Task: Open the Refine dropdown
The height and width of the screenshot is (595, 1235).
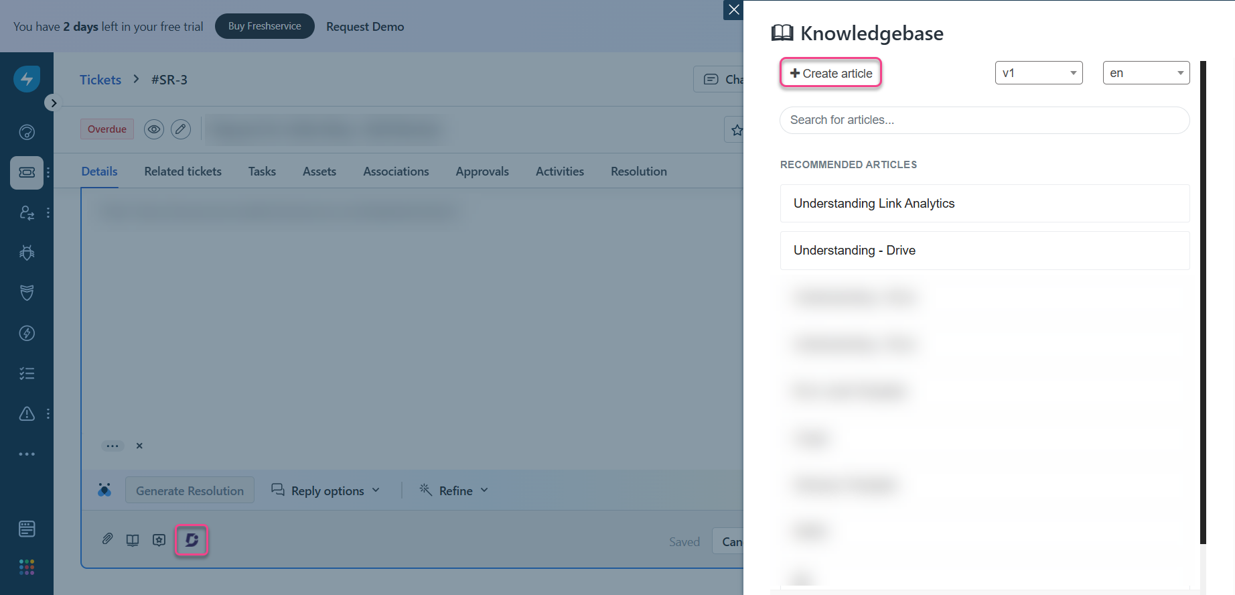Action: point(455,490)
